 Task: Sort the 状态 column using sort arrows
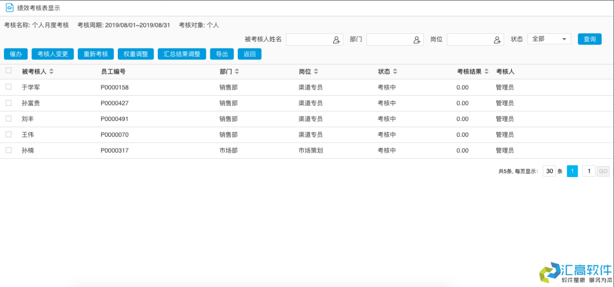(x=395, y=71)
